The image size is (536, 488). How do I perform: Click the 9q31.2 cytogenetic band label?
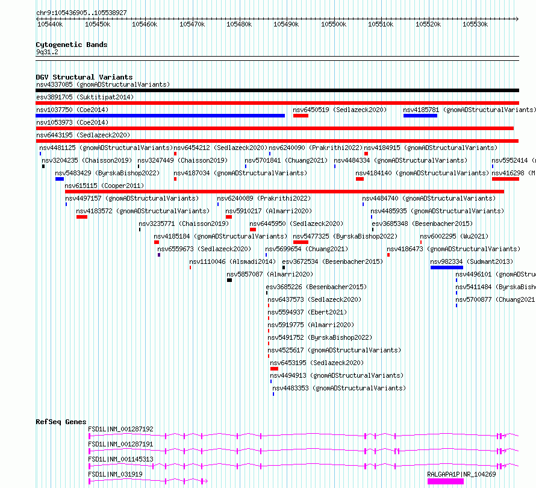pos(47,52)
